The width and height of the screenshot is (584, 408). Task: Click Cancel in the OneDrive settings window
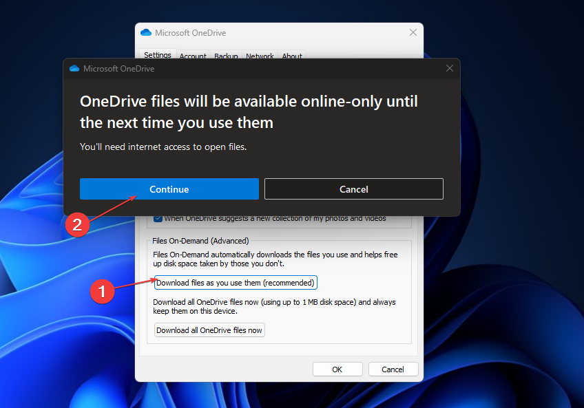click(x=393, y=369)
